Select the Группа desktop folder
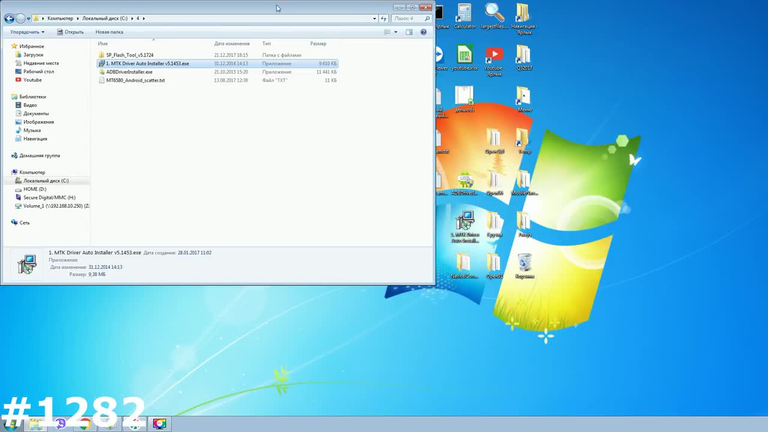This screenshot has height=432, width=768. coord(494,225)
